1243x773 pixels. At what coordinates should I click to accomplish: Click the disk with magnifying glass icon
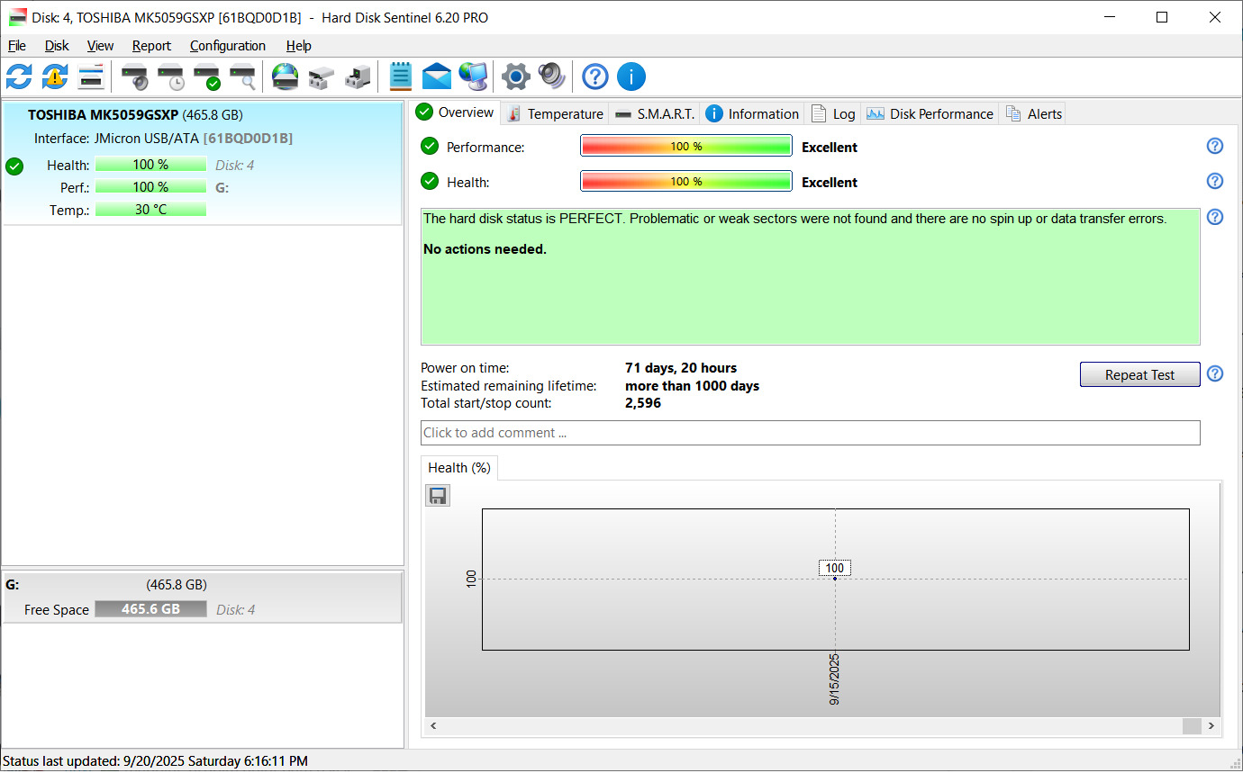coord(243,76)
